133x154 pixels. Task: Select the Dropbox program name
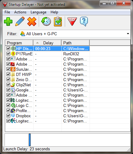tap(23, 116)
